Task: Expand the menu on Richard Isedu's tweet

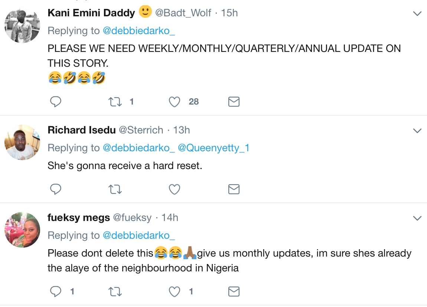Action: tap(417, 131)
